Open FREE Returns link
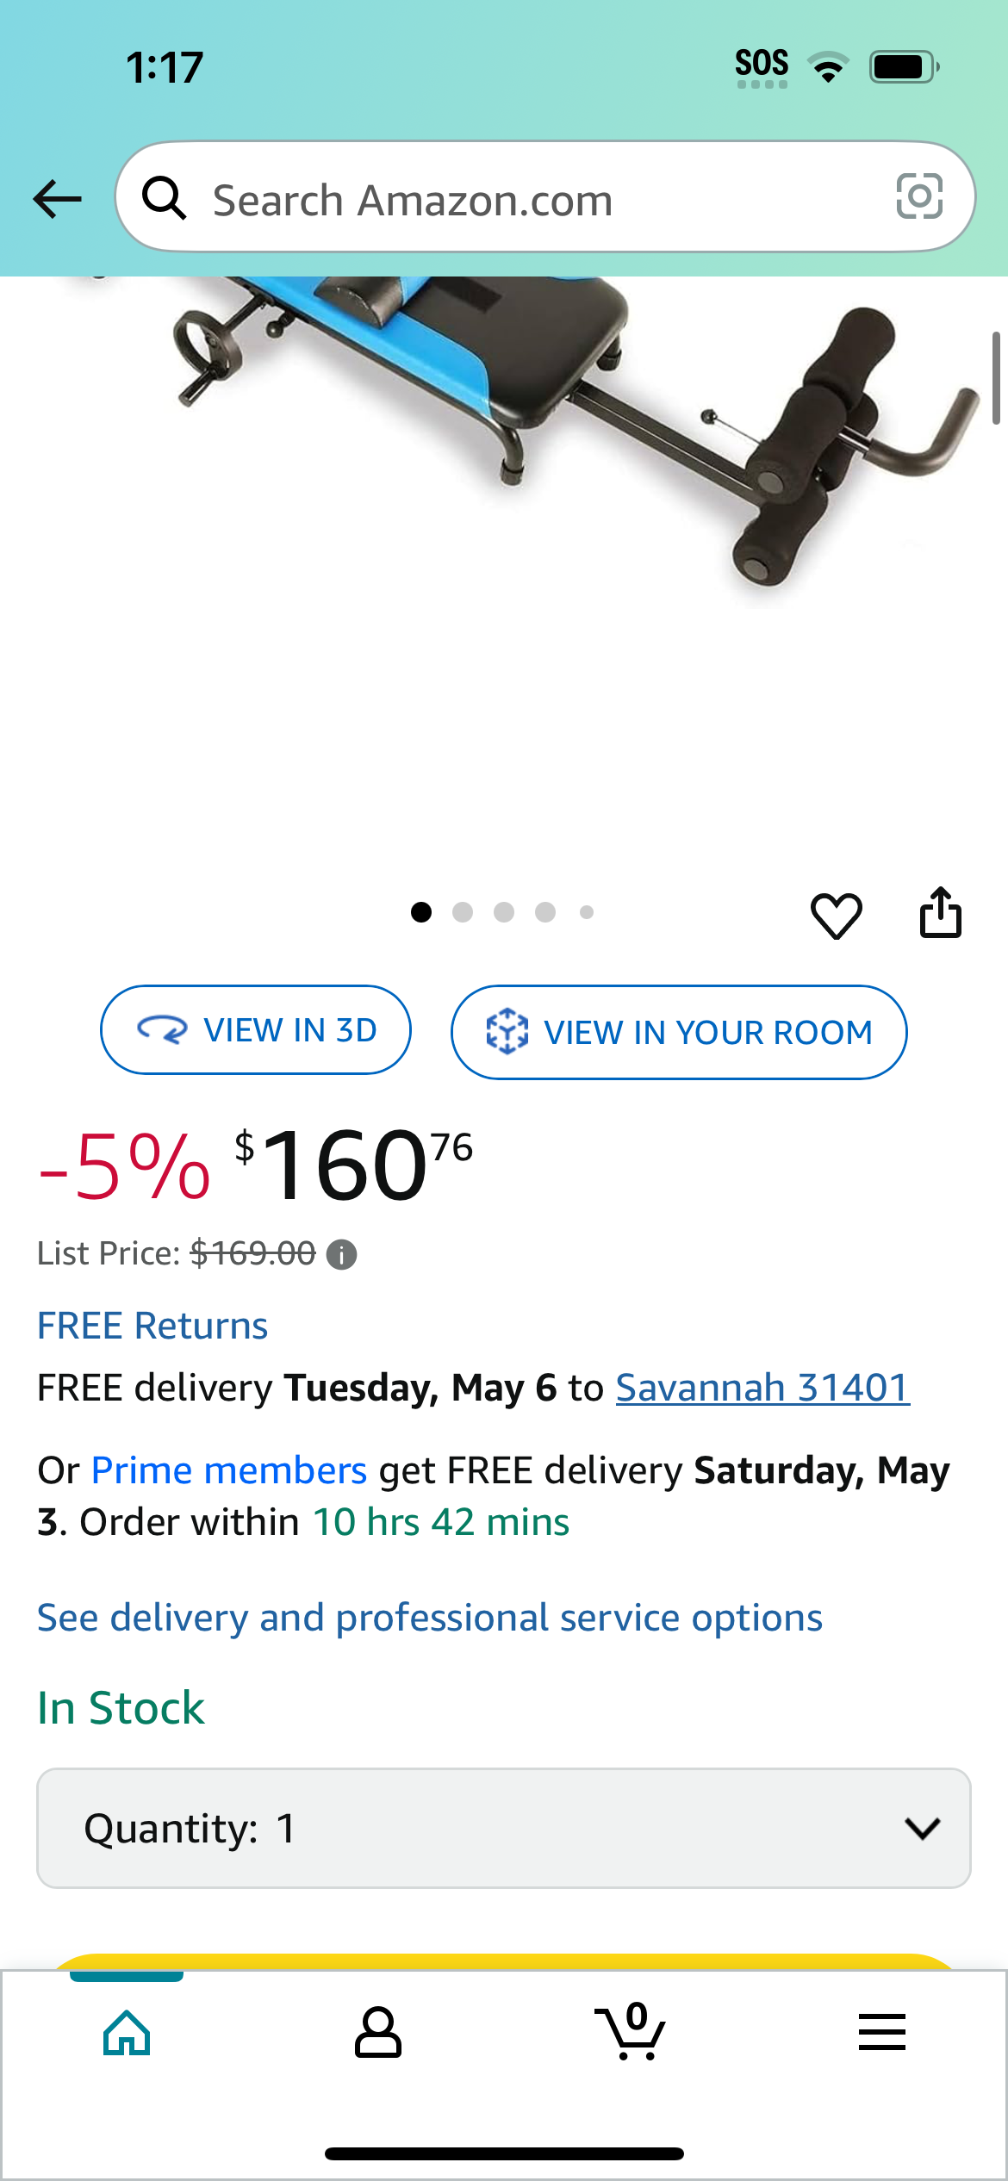Screen dimensions: 1008x2181 click(x=152, y=1326)
